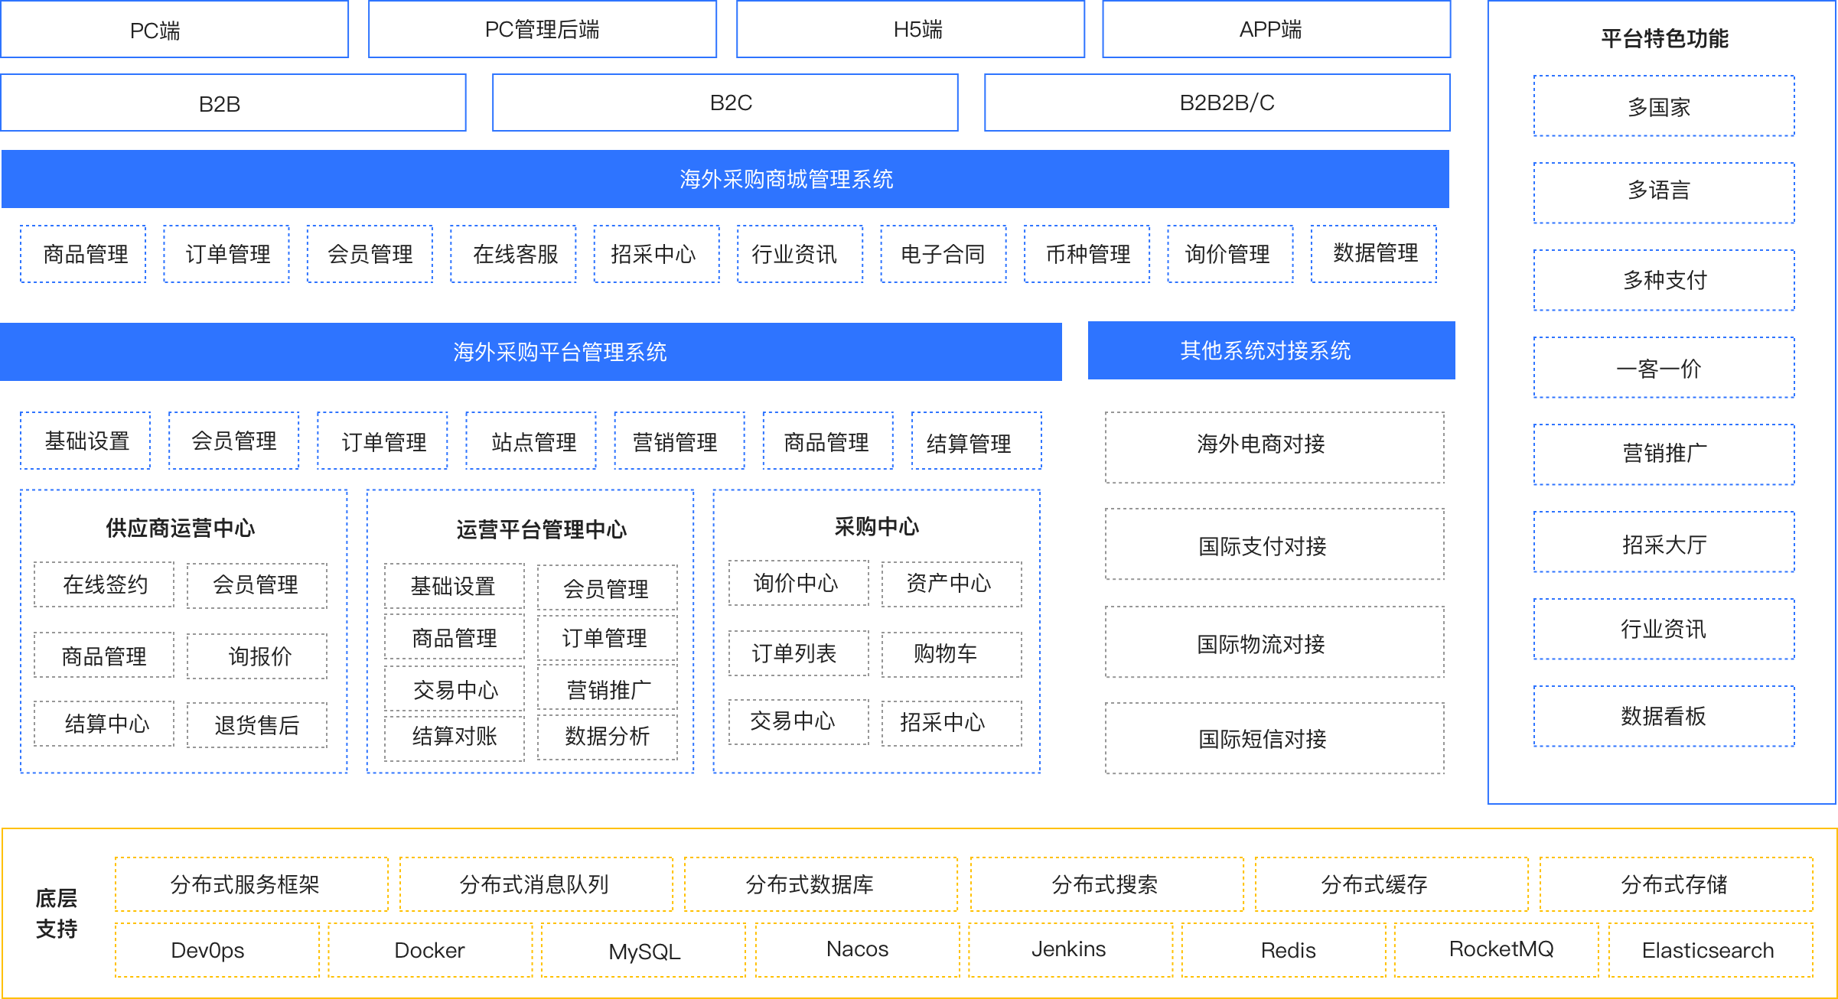The width and height of the screenshot is (1838, 999).
Task: Click the PC管理后端 box
Action: 542,29
